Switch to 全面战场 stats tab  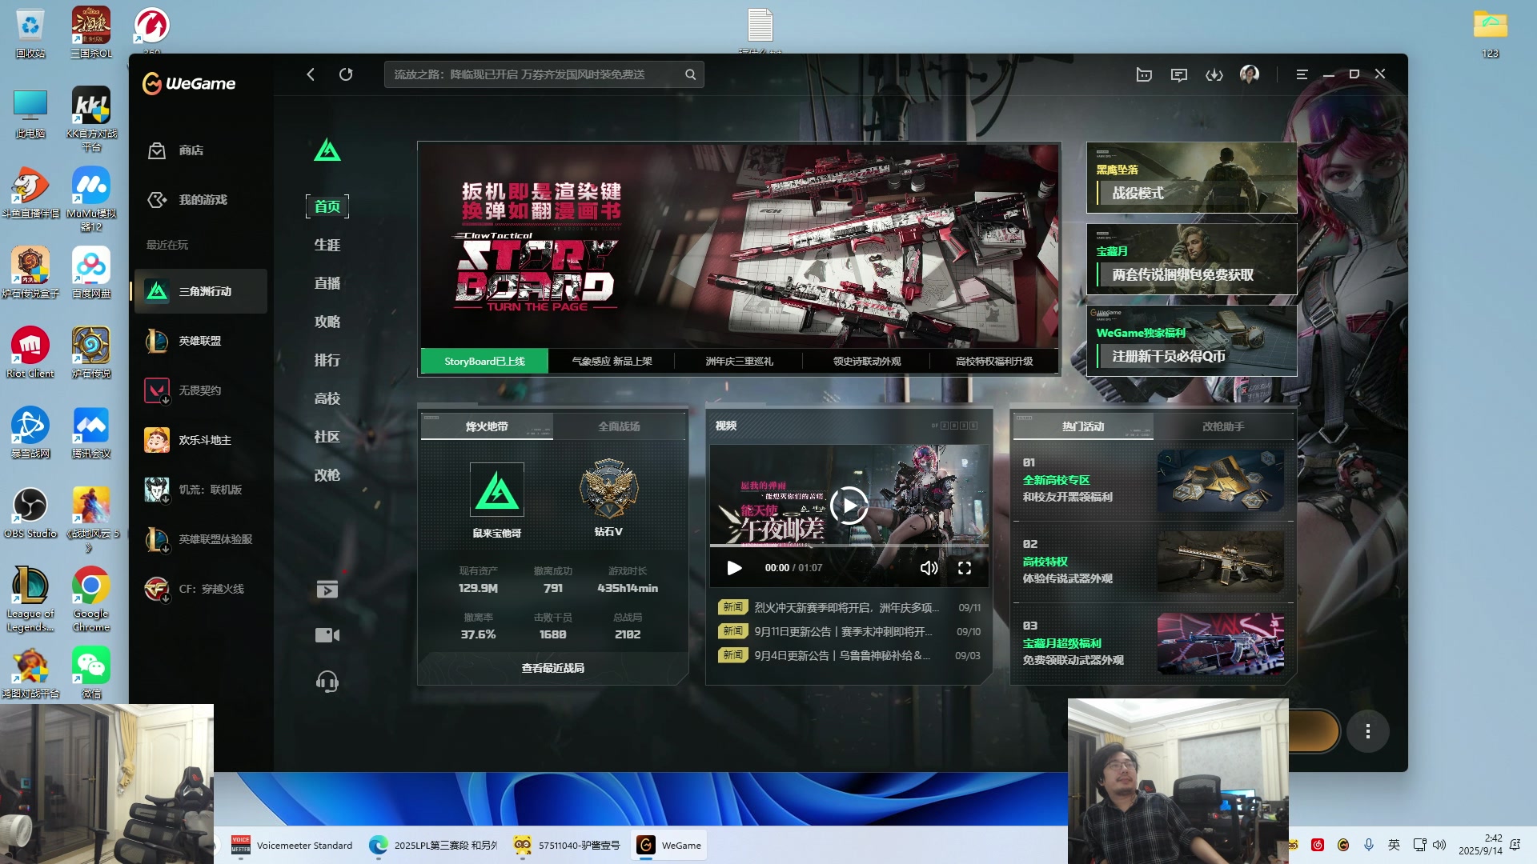pos(619,426)
